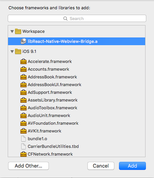Choose AdSupport.framework from the list
This screenshot has width=154, height=178.
(77, 92)
